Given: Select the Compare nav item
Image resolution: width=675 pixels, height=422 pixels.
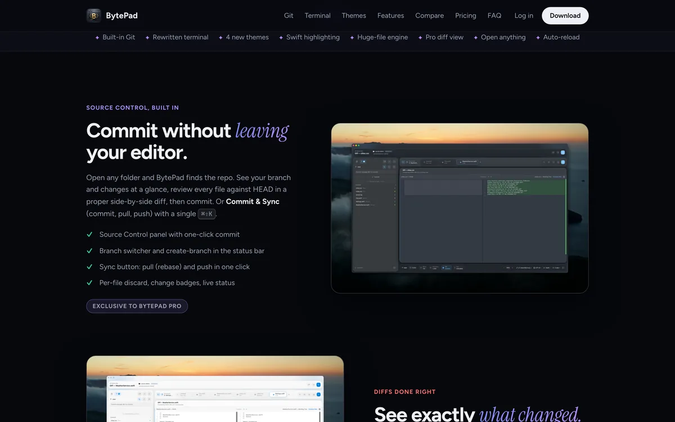Looking at the screenshot, I should click(430, 16).
